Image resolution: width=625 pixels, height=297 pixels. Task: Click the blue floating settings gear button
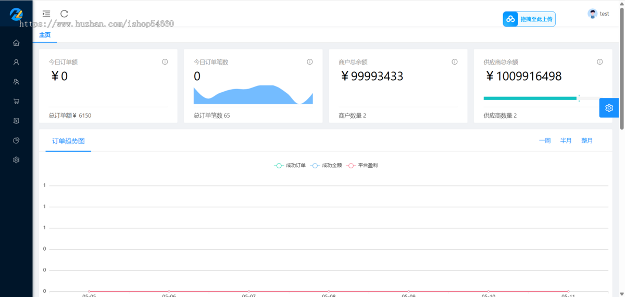(x=609, y=108)
